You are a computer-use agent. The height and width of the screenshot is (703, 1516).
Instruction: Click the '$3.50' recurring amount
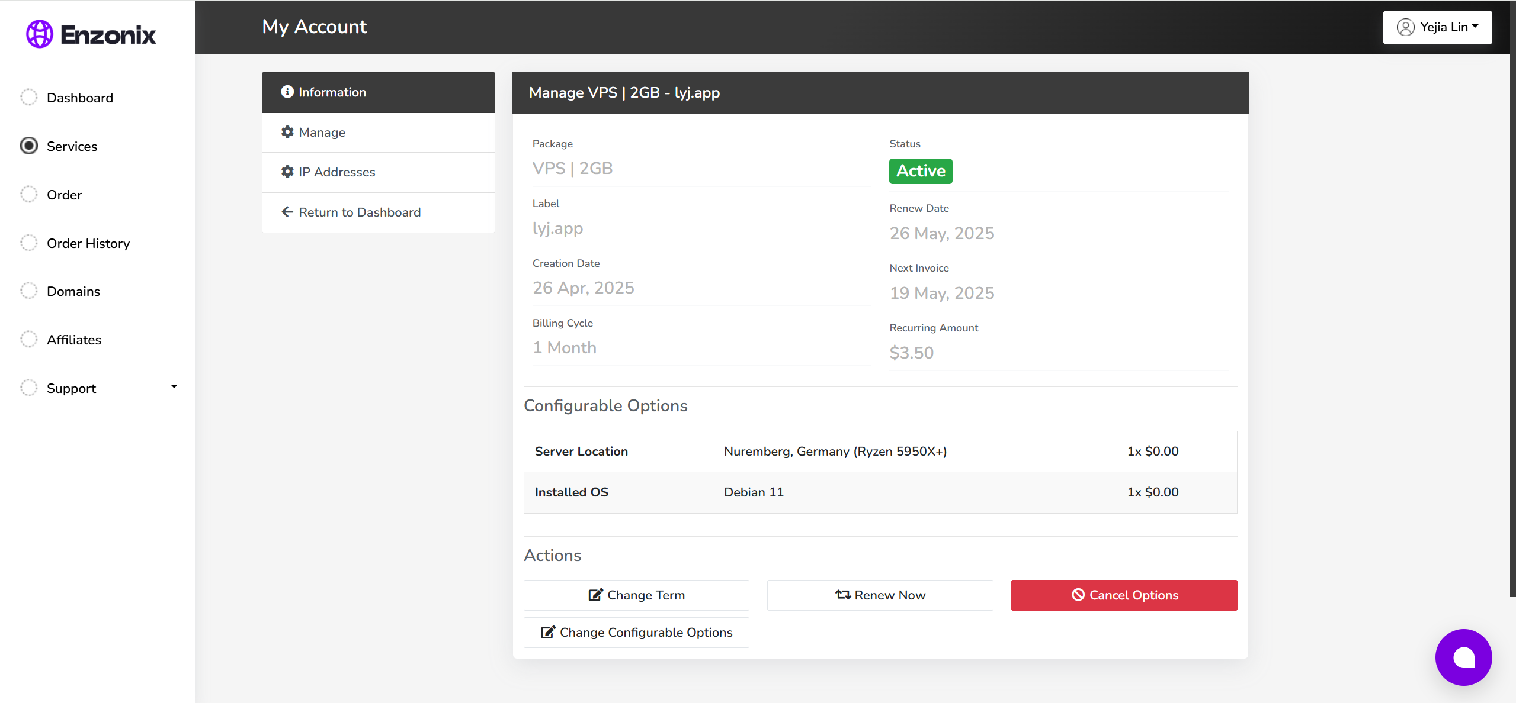coord(911,353)
